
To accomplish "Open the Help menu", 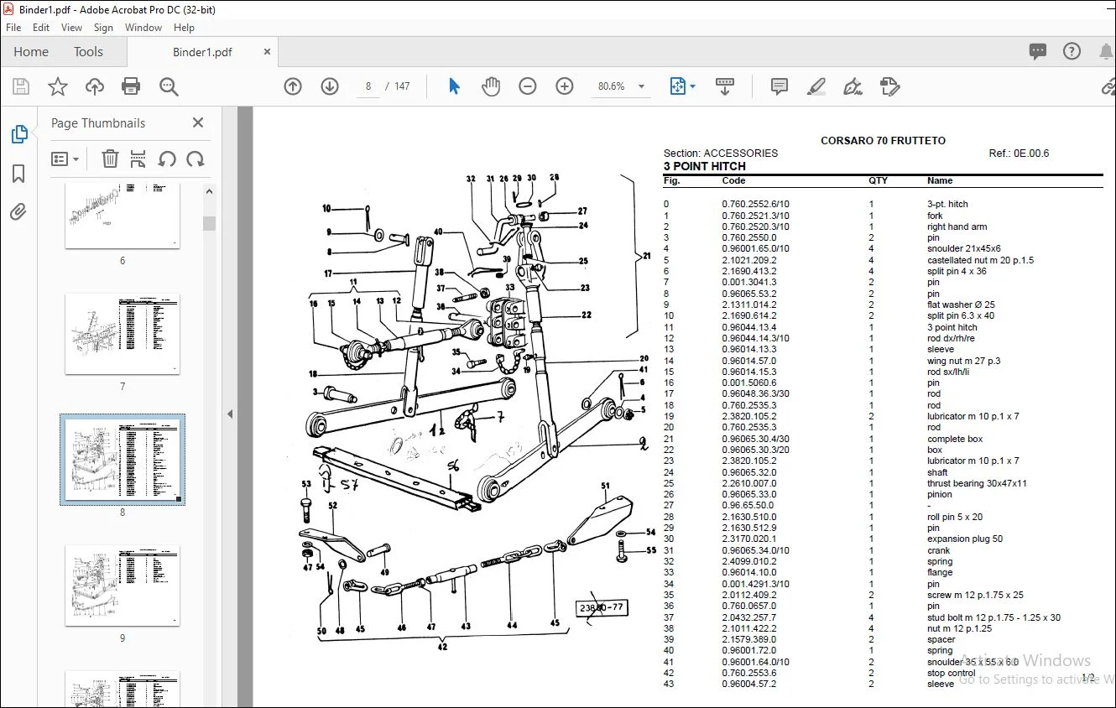I will tap(184, 28).
